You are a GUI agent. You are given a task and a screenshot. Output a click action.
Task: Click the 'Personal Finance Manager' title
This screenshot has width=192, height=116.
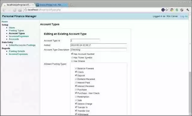tap(19, 16)
